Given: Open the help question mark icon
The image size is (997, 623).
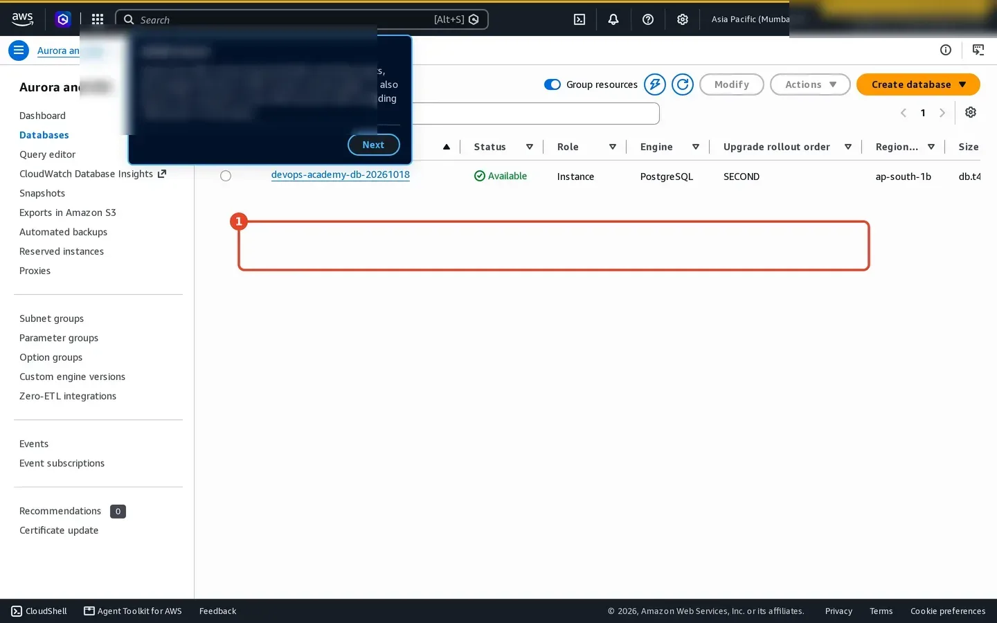Looking at the screenshot, I should [648, 19].
